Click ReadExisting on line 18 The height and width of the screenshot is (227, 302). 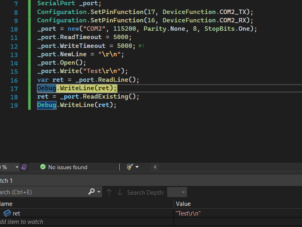(106, 97)
